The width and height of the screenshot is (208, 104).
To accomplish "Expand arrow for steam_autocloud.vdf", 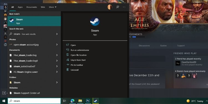I will click(x=57, y=66).
